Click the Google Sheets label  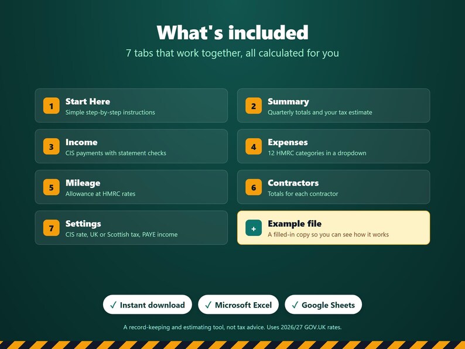pos(328,305)
